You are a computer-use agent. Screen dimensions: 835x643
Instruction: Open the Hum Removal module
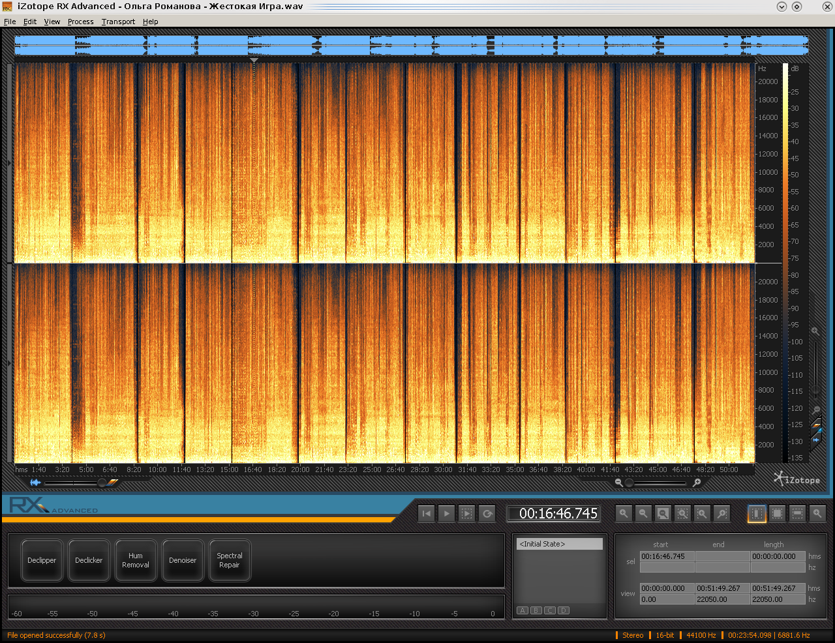(136, 560)
